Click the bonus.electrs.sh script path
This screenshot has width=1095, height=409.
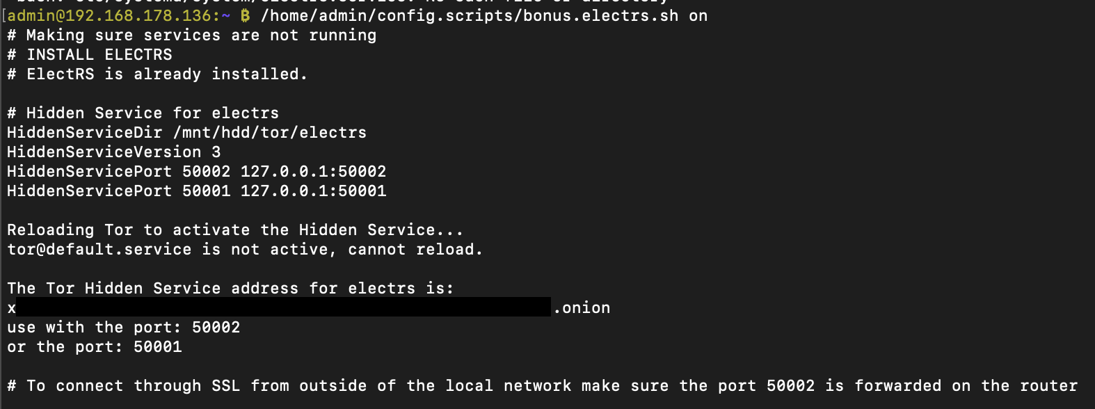[470, 15]
